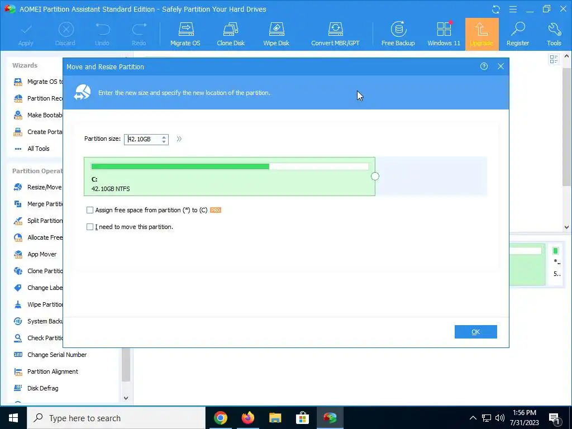Click the refresh icon in title bar
This screenshot has width=572, height=429.
coord(495,9)
